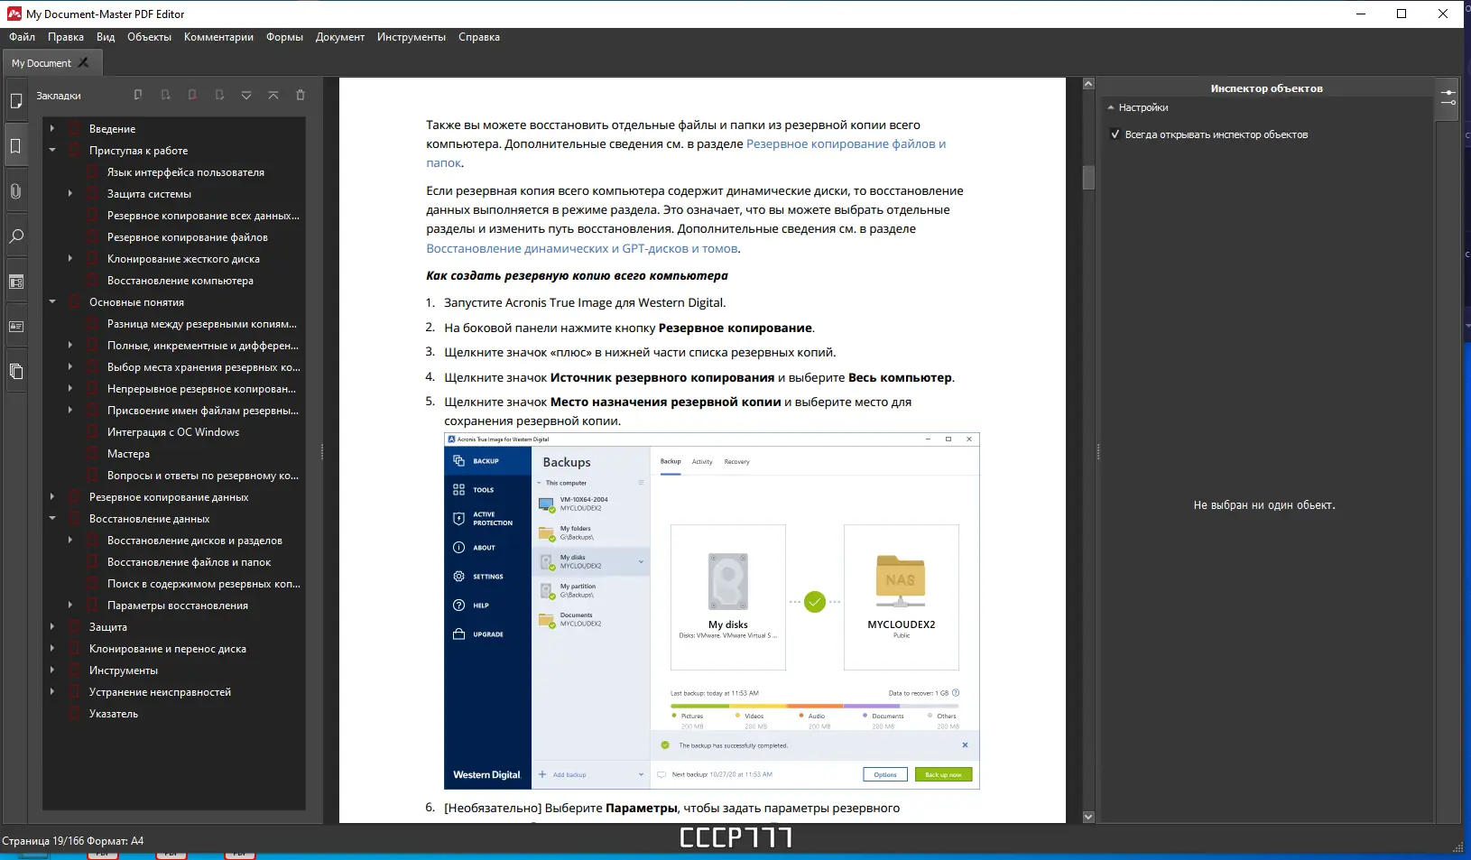Expand Восстановление дисков и разделов bookmark
The image size is (1471, 860).
click(70, 541)
